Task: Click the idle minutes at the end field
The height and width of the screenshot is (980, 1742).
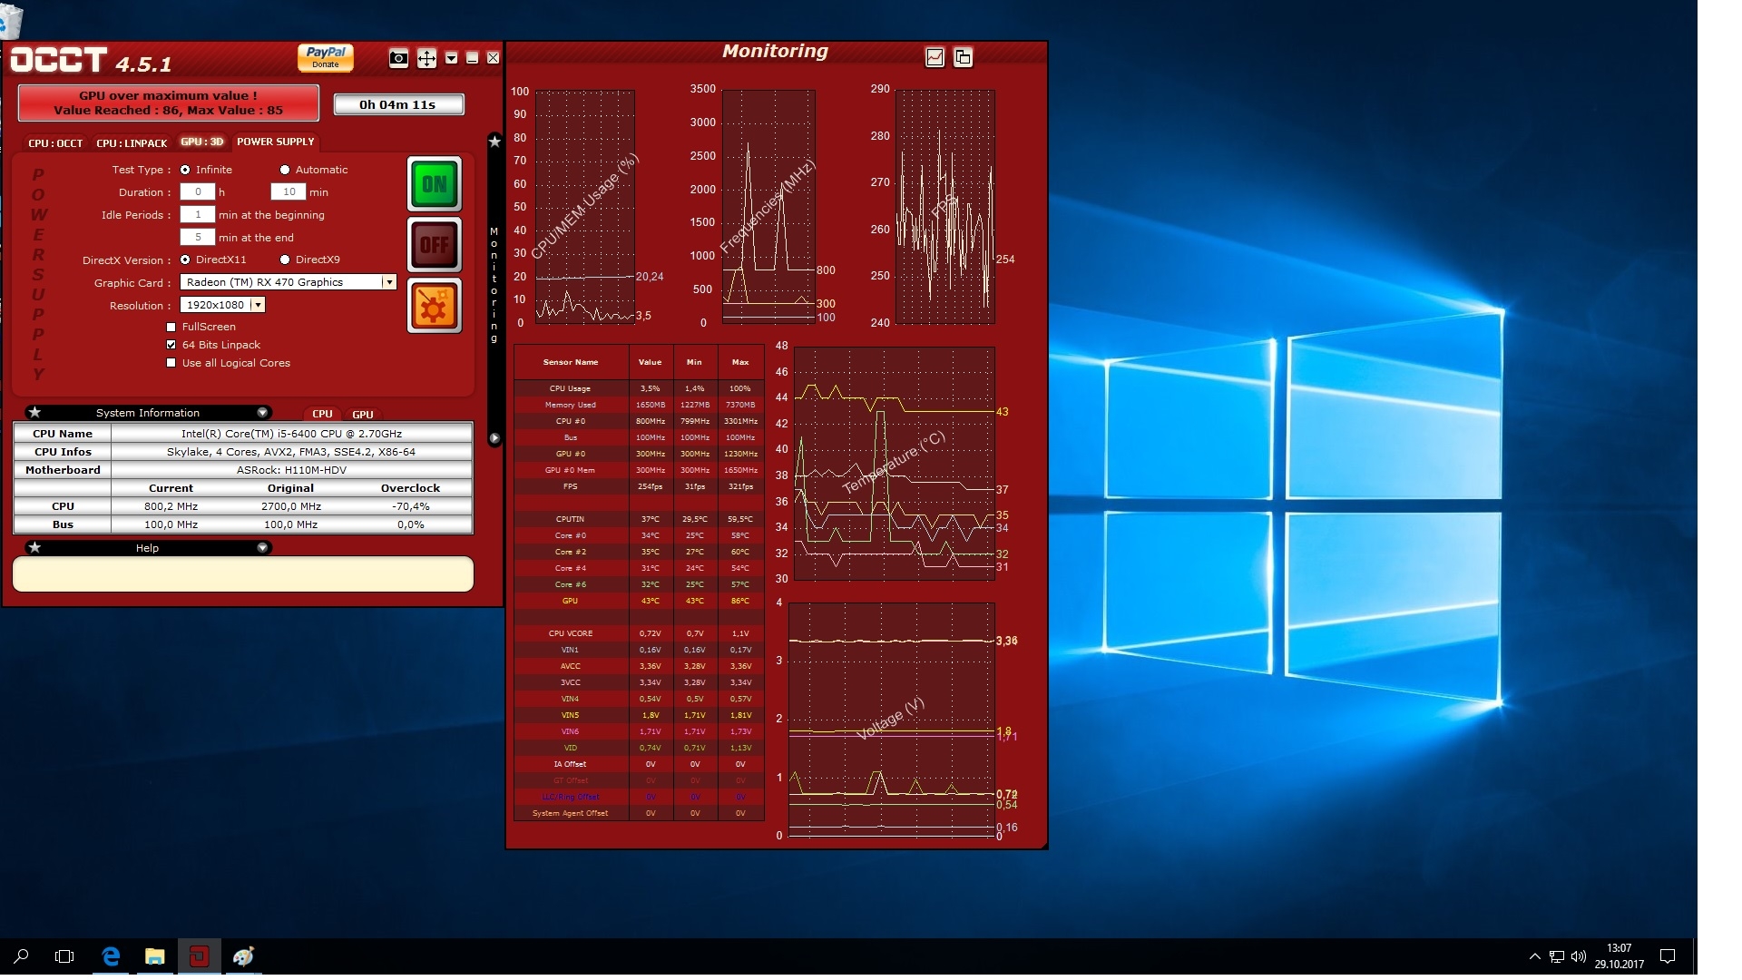Action: (x=198, y=237)
